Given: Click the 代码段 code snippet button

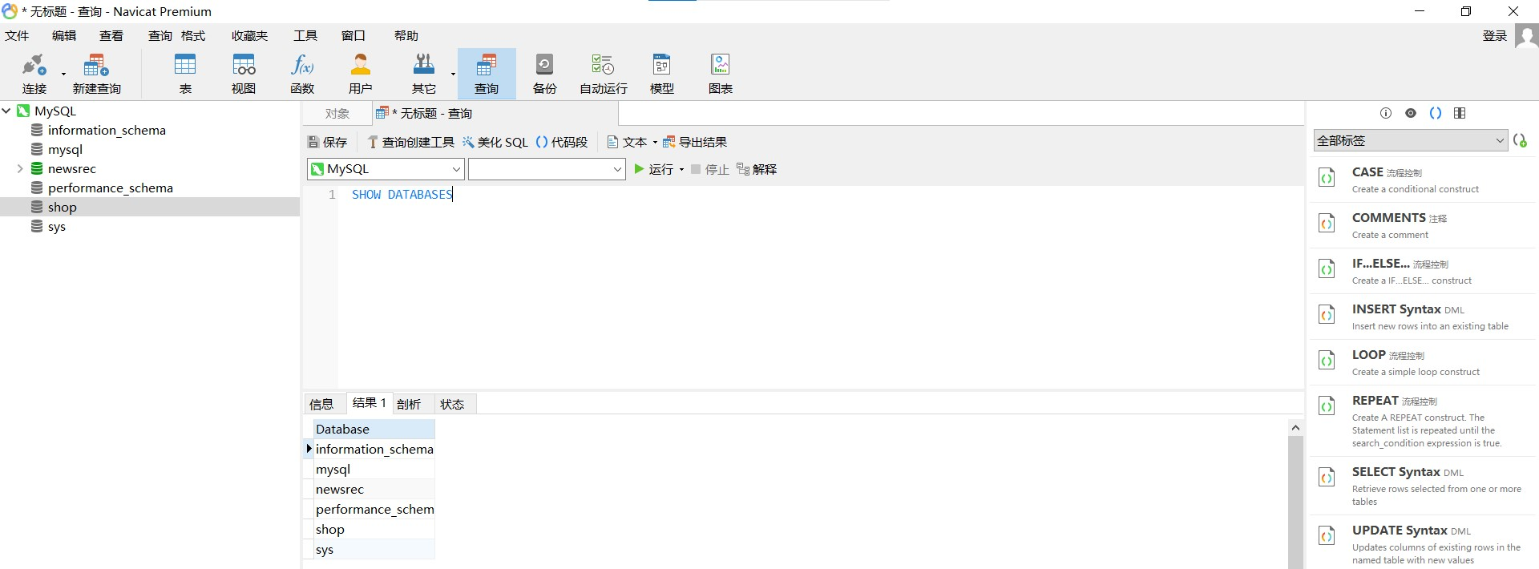Looking at the screenshot, I should coord(562,142).
